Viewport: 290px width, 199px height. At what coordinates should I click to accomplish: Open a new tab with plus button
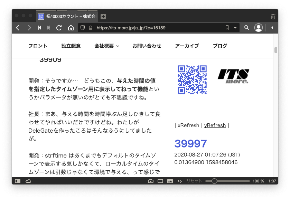point(103,17)
